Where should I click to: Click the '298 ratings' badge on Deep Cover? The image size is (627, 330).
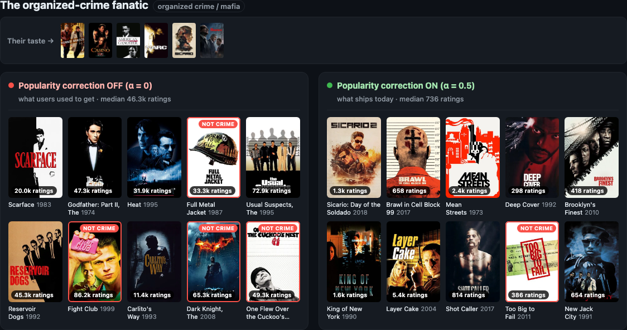point(528,191)
